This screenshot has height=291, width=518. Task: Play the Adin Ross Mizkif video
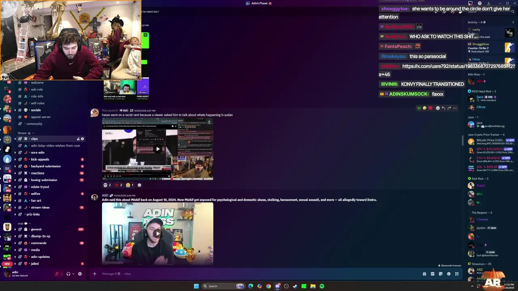pos(157,234)
